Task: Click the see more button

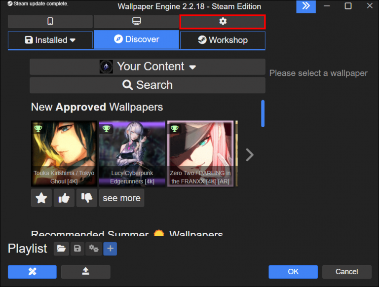Action: (121, 198)
